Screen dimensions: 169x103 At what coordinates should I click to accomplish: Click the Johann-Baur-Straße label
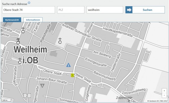(52, 81)
